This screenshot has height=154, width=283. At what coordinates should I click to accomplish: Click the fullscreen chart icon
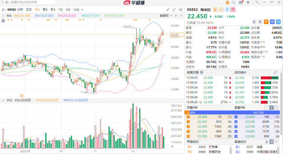coord(174,9)
